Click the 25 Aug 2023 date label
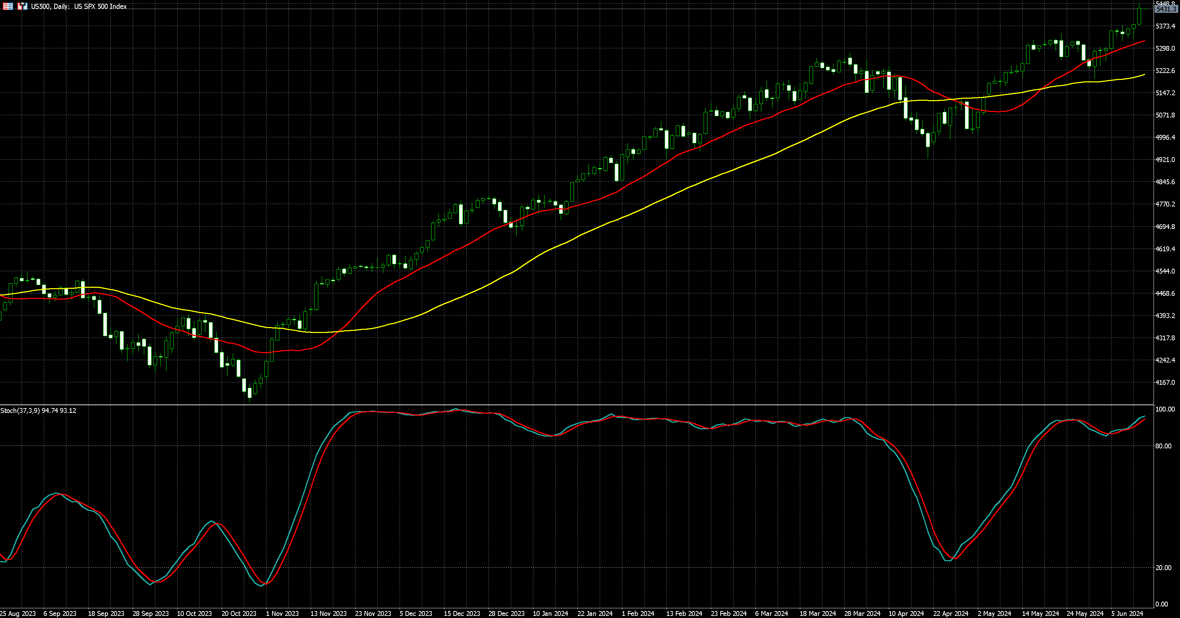The width and height of the screenshot is (1180, 618). [18, 613]
